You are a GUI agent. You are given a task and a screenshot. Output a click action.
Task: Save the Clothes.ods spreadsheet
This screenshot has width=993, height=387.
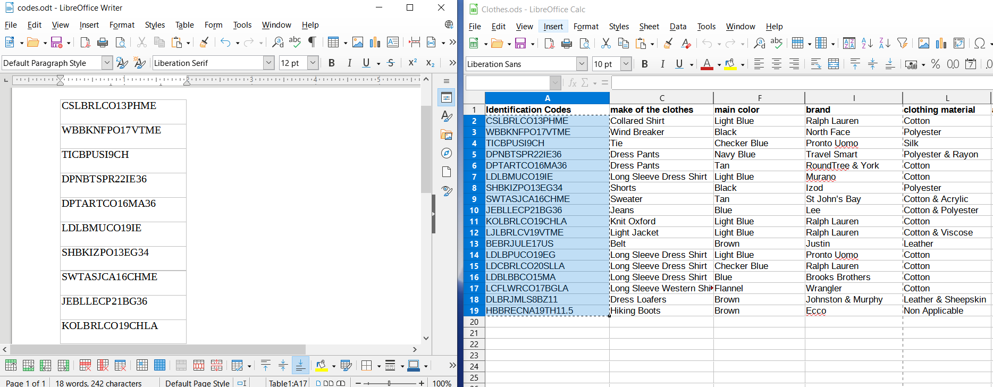(x=520, y=44)
